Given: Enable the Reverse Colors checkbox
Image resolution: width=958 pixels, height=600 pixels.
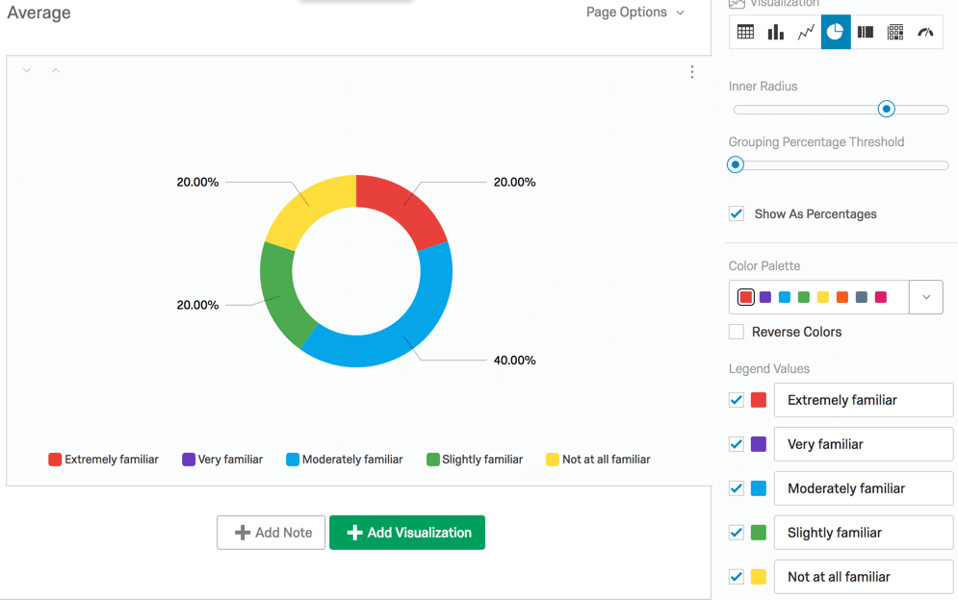Looking at the screenshot, I should point(737,332).
